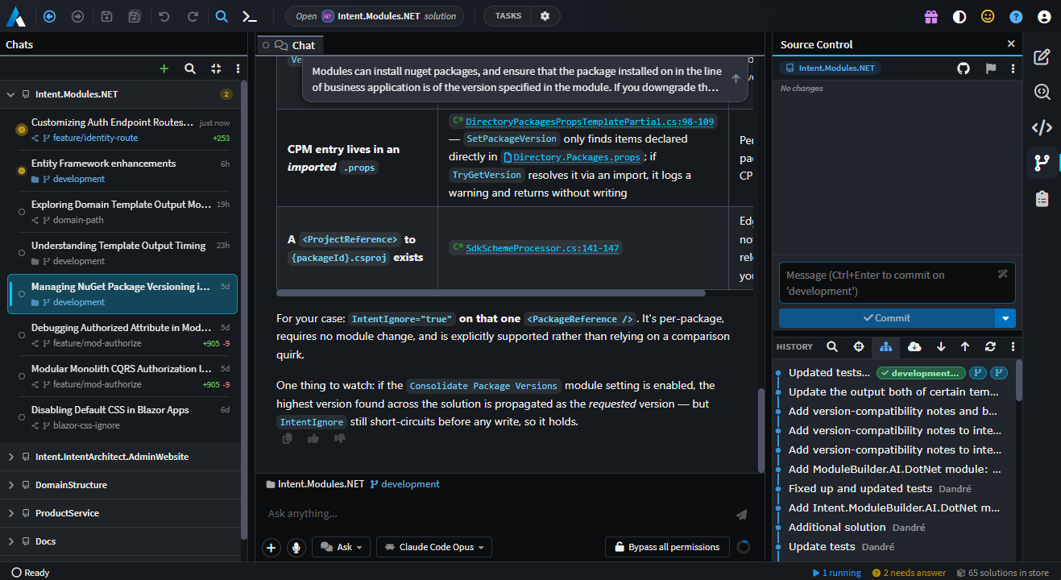1061x580 pixels.
Task: Open History more options menu
Action: 1013,346
